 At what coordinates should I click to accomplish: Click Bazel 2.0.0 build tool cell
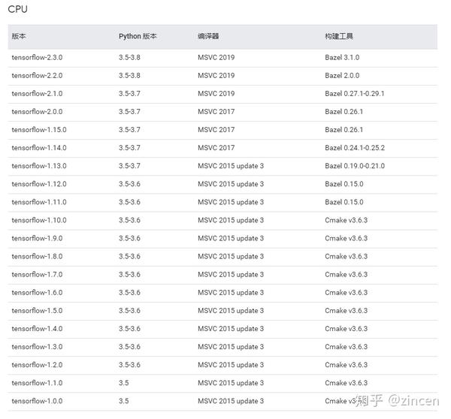coord(342,76)
